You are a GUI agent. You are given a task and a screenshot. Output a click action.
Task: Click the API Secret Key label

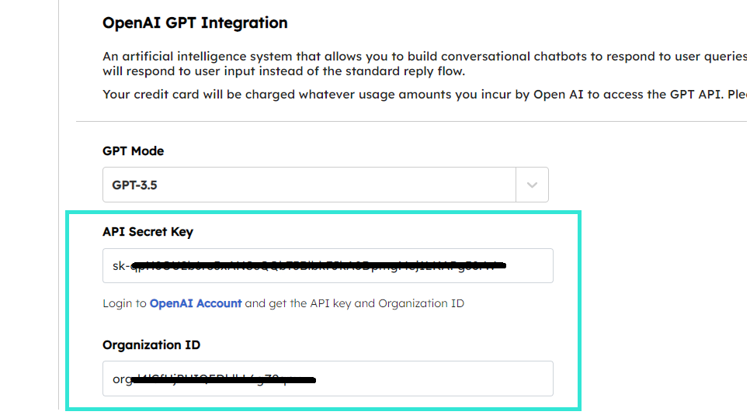[x=148, y=232]
